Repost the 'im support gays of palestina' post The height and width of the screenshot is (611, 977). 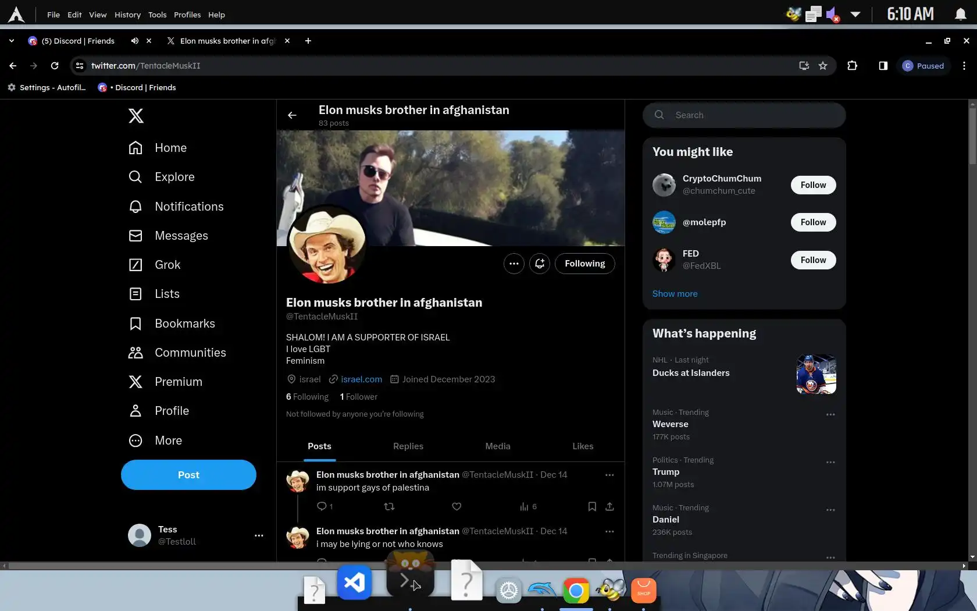click(x=389, y=506)
